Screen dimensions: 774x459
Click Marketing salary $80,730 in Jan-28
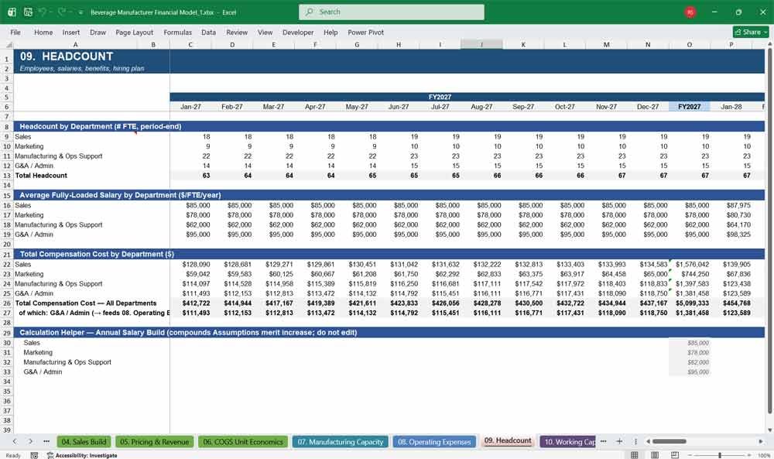coord(731,215)
